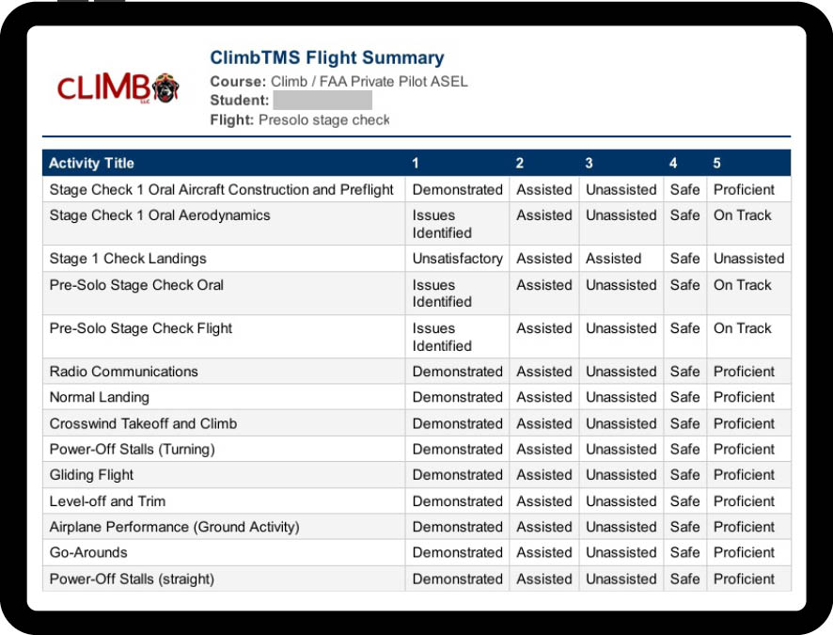Click Demonstrated in Aircraft Construction and Preflight row
Screen dimensions: 833x635
click(458, 190)
